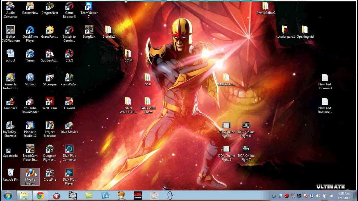Select the MBAACC folder on the desktop

click(226, 79)
